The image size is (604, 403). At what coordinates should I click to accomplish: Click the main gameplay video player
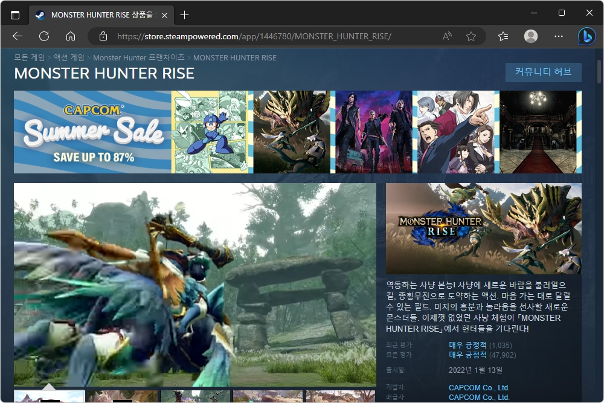pyautogui.click(x=195, y=285)
